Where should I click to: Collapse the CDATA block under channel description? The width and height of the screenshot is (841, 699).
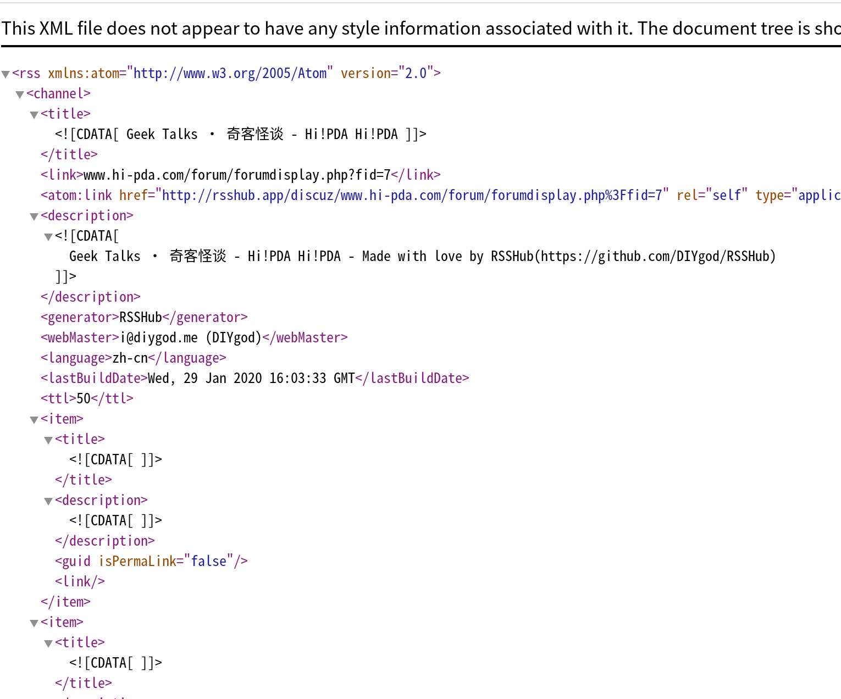pyautogui.click(x=48, y=237)
